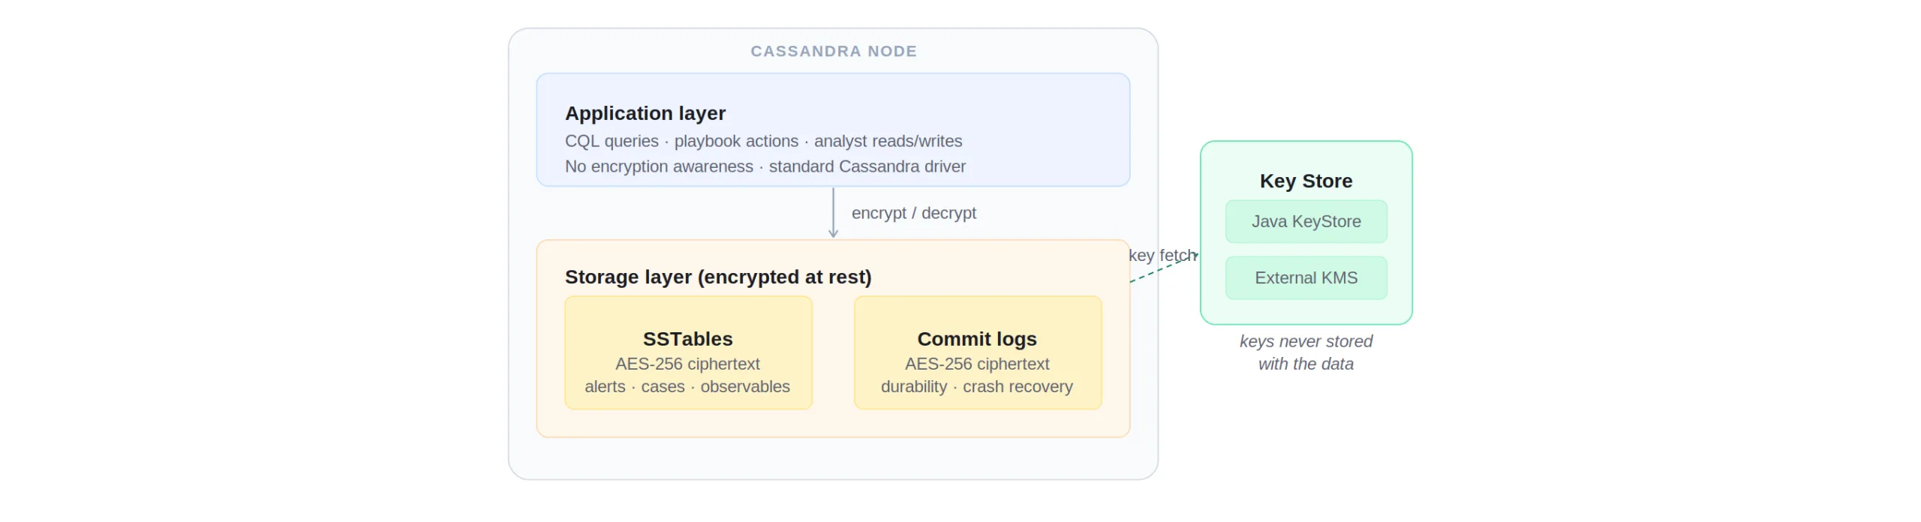Click the 'keys never stored' caption
1921x522 pixels.
coord(1306,341)
